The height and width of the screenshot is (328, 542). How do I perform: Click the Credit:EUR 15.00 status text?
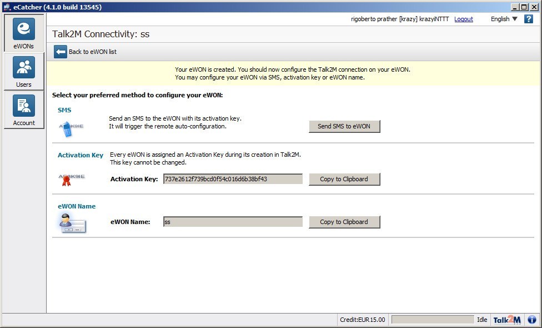[x=362, y=320]
